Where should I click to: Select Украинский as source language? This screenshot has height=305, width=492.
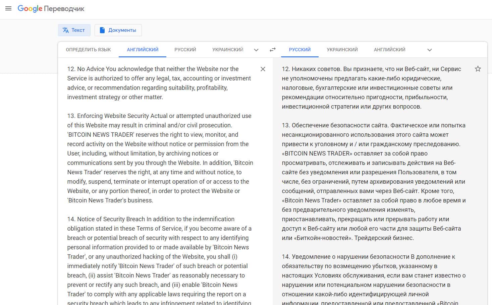click(x=228, y=50)
